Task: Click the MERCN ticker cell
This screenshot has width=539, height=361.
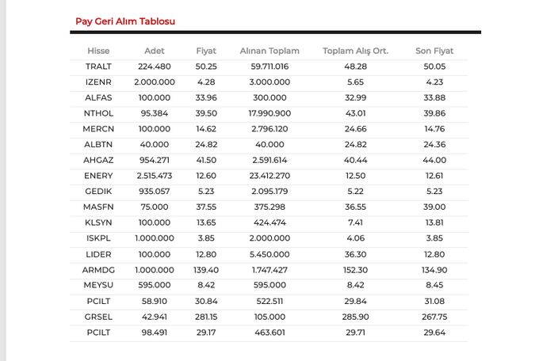Action: 98,129
